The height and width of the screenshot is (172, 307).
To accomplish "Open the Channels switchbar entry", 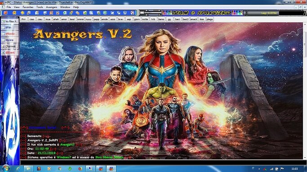I will click(10, 47).
